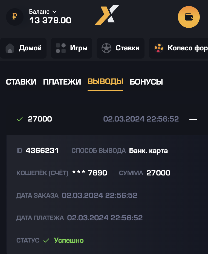The width and height of the screenshot is (208, 254).
Task: Open the orange wallet button
Action: [x=189, y=17]
